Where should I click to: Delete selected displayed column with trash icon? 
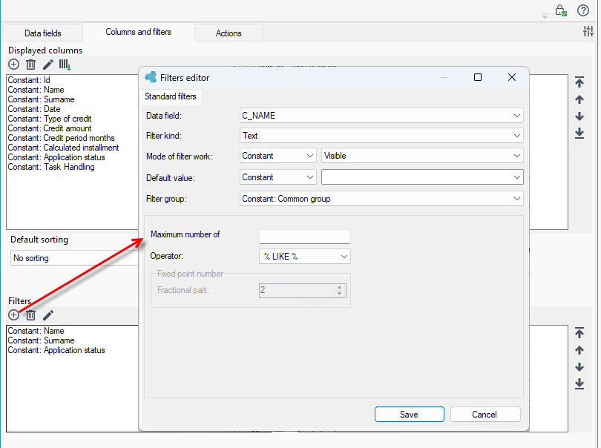tap(30, 65)
